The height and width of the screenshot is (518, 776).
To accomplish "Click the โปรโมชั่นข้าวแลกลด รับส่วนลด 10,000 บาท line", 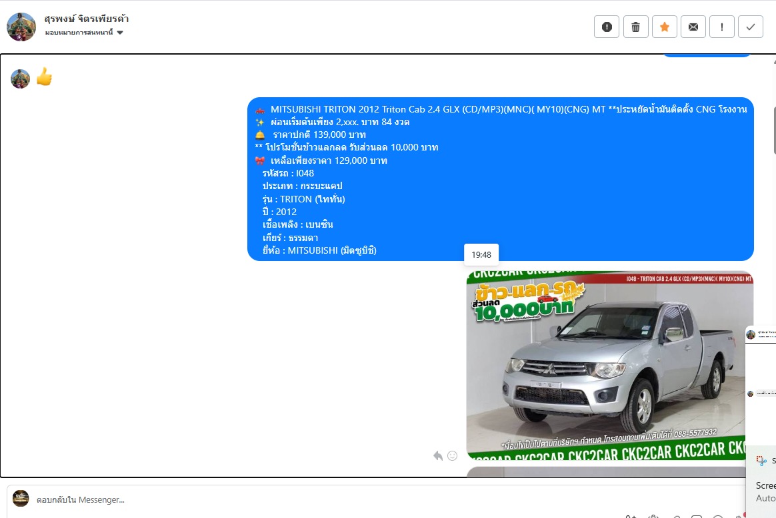I will (x=347, y=147).
